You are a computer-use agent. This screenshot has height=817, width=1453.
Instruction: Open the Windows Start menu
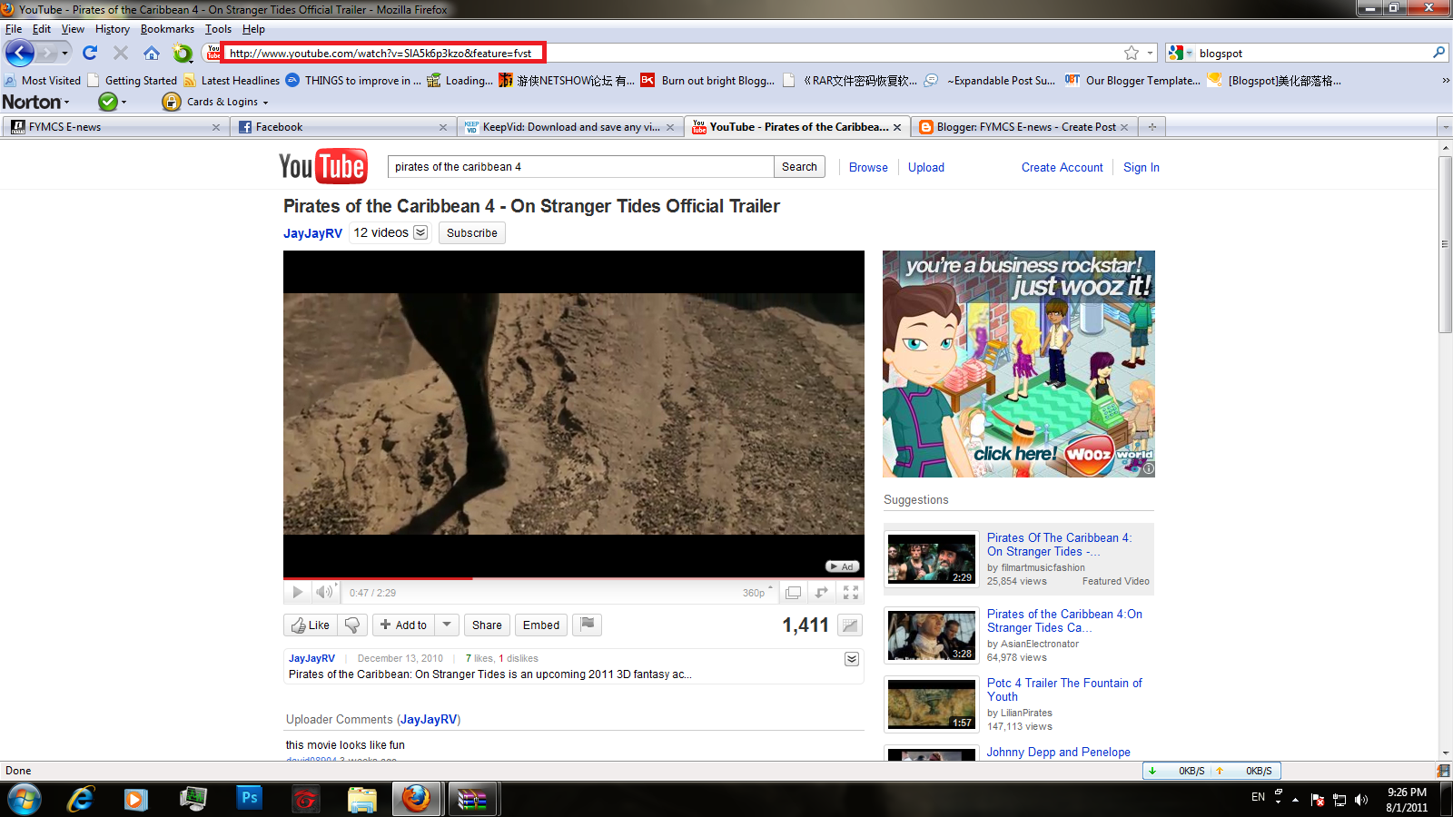click(x=25, y=800)
